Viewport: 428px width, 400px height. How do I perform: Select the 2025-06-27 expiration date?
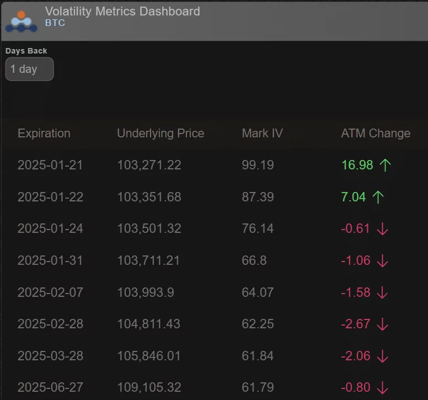tap(50, 388)
